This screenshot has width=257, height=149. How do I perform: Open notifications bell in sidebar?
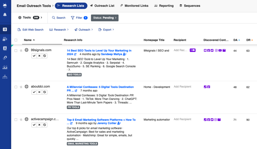(5, 15)
